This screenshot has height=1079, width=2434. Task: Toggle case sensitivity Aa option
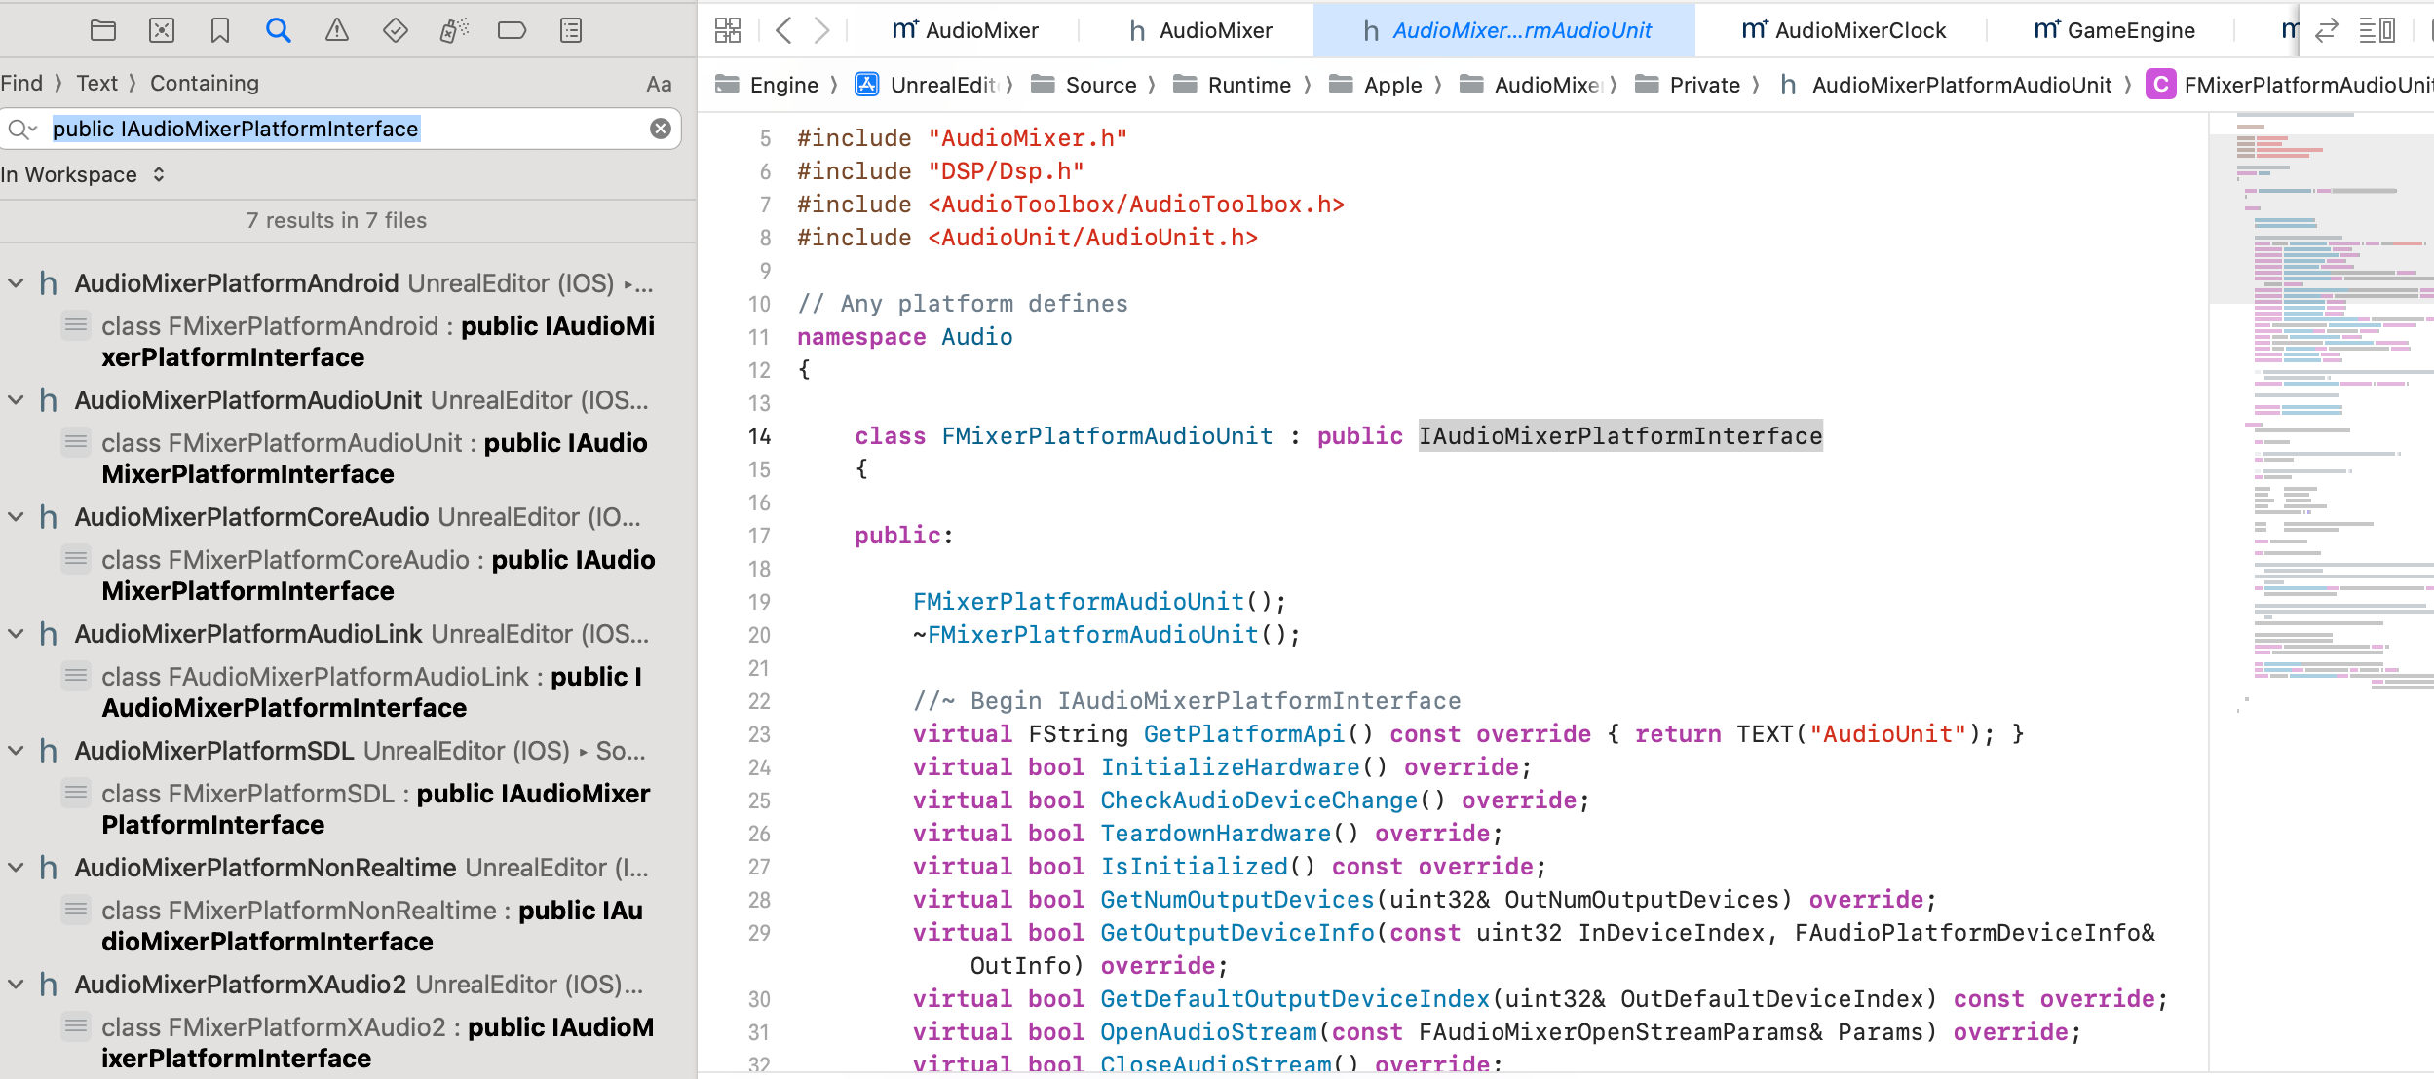[659, 84]
